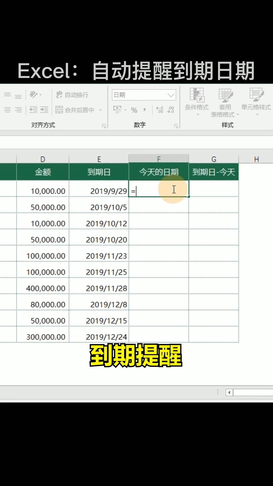Center text horizontally in the cell
273x486 pixels.
(8, 110)
